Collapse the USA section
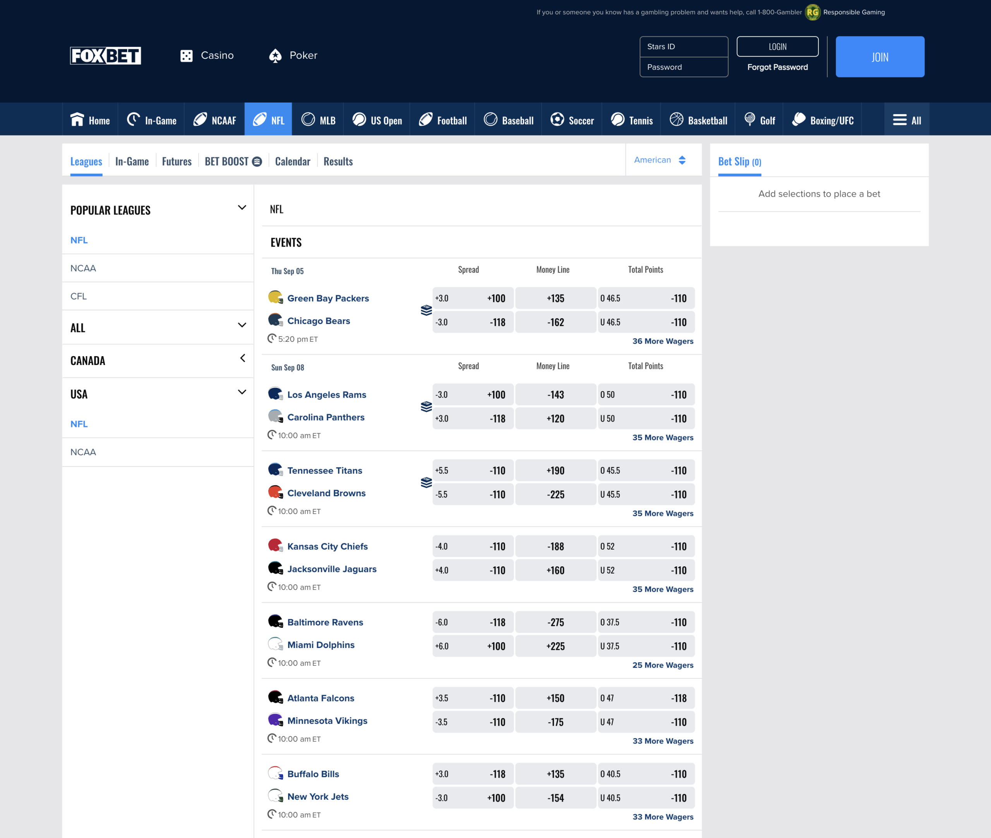This screenshot has height=838, width=991. 242,392
